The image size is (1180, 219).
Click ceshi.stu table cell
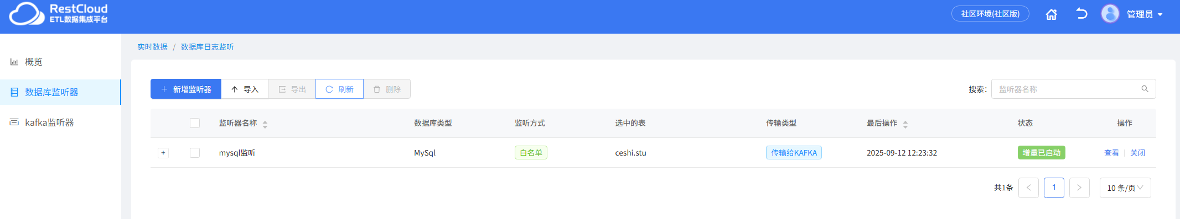coord(630,153)
